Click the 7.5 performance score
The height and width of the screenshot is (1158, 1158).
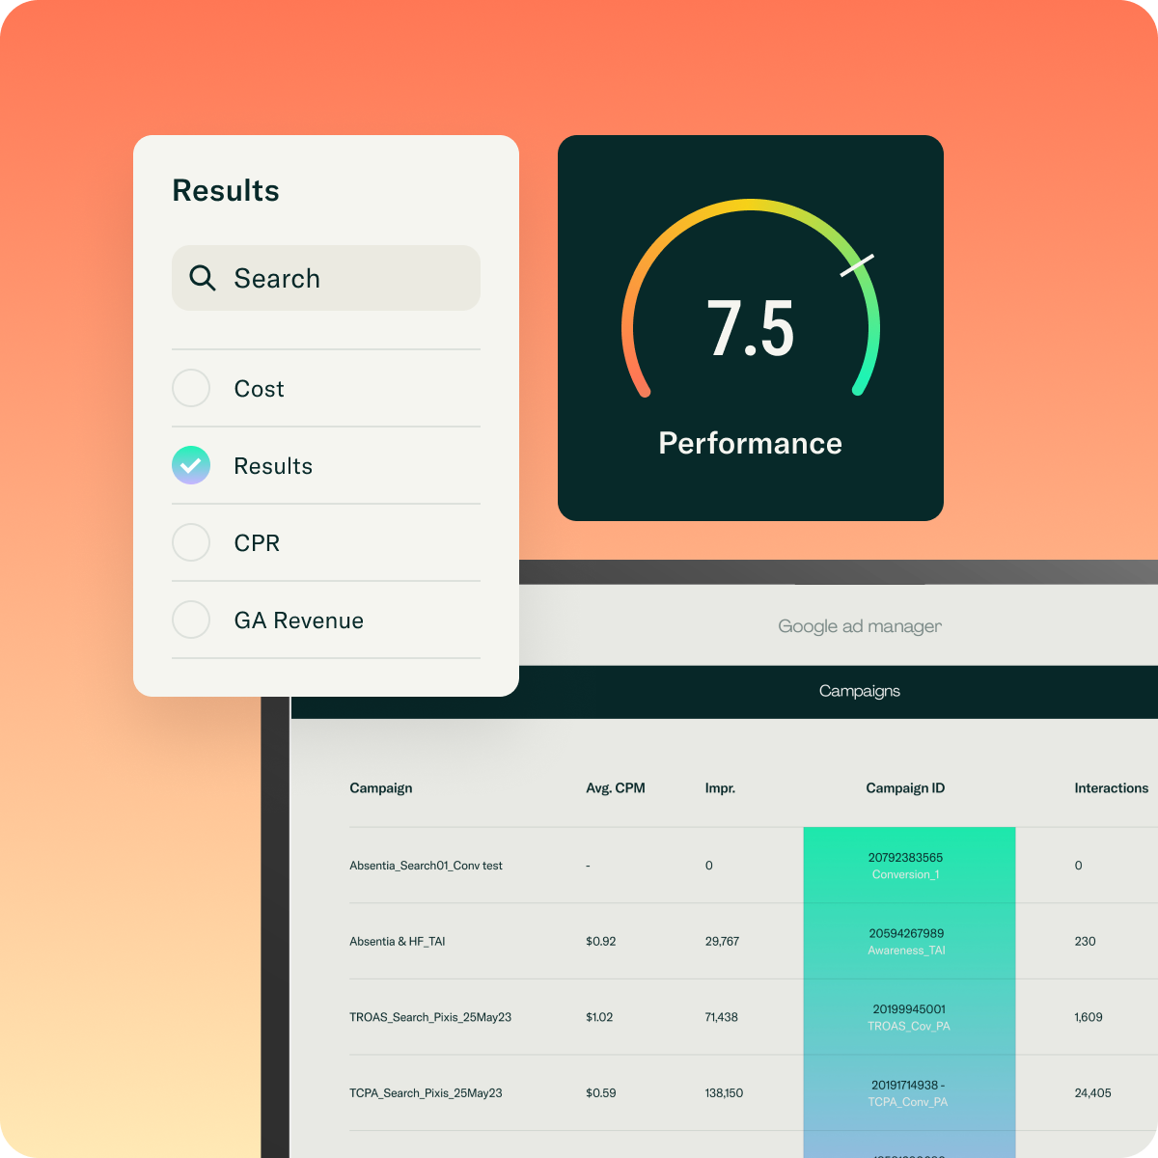point(750,330)
